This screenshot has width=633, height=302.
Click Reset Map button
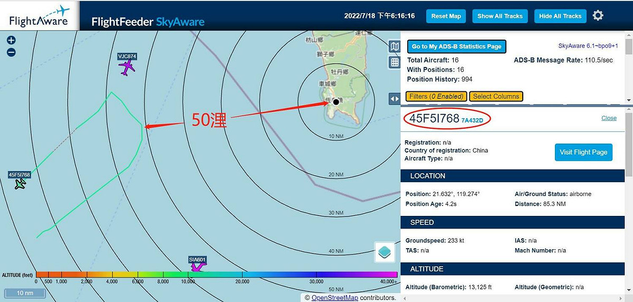(x=446, y=16)
